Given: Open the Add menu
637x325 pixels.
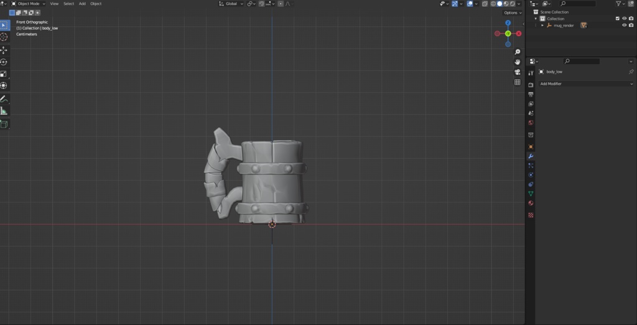Looking at the screenshot, I should pos(82,4).
